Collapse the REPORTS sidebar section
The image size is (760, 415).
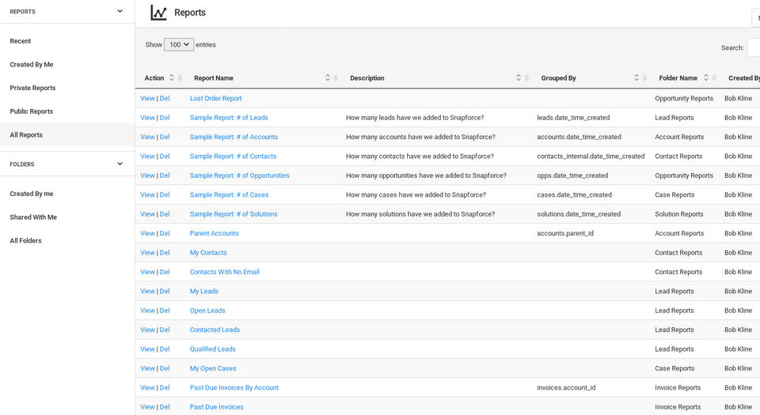[120, 11]
